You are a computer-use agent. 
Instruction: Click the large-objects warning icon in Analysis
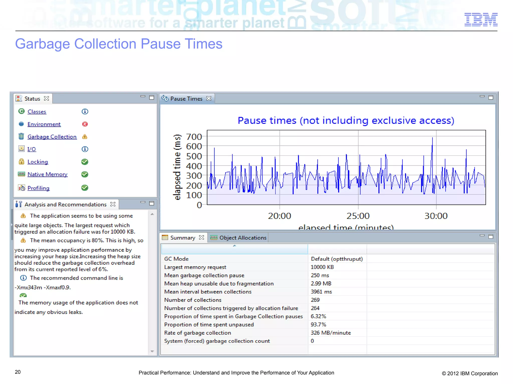coord(23,216)
